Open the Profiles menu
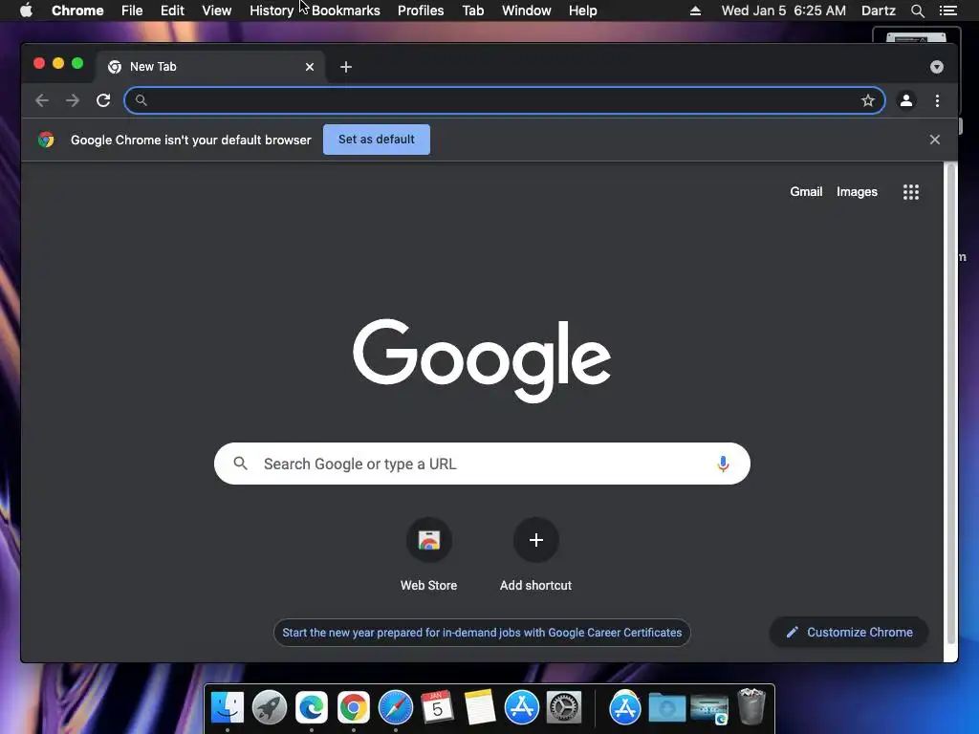This screenshot has width=979, height=734. click(421, 11)
